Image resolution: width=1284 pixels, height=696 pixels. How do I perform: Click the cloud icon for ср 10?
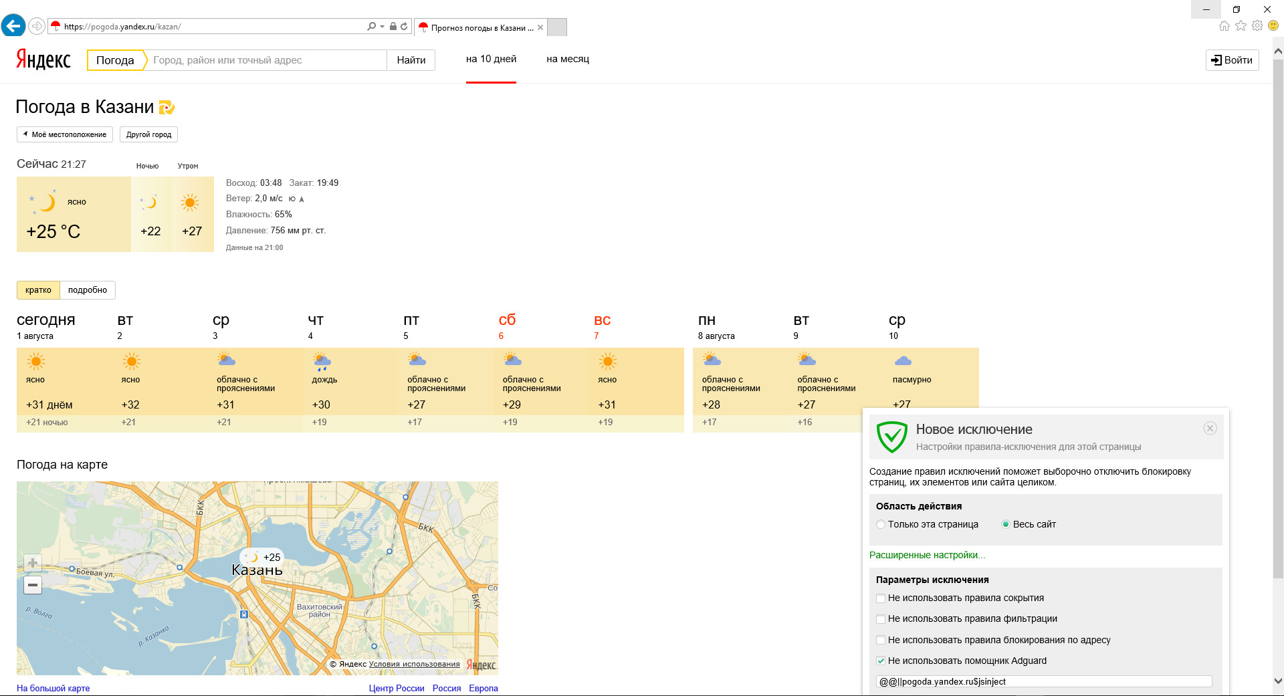[903, 361]
